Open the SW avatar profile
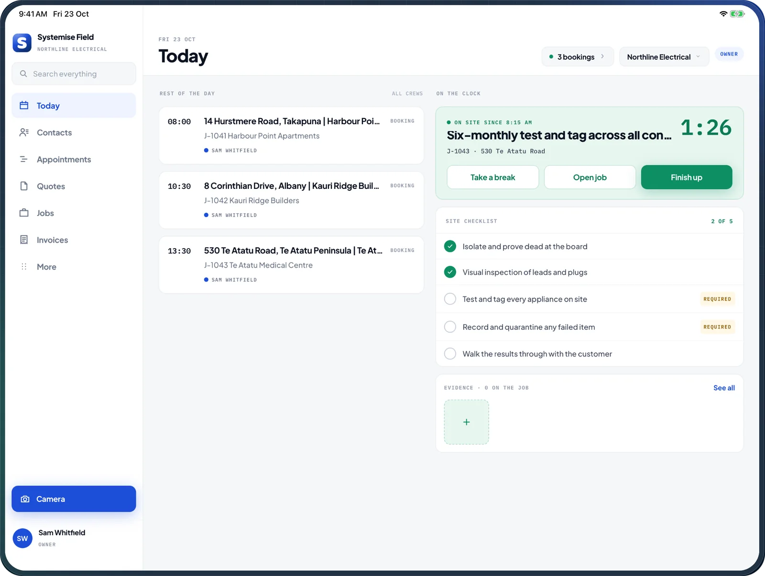This screenshot has width=765, height=576. (22, 538)
